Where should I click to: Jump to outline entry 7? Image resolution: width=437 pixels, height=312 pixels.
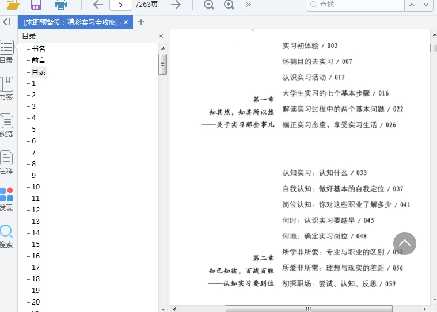(x=34, y=153)
